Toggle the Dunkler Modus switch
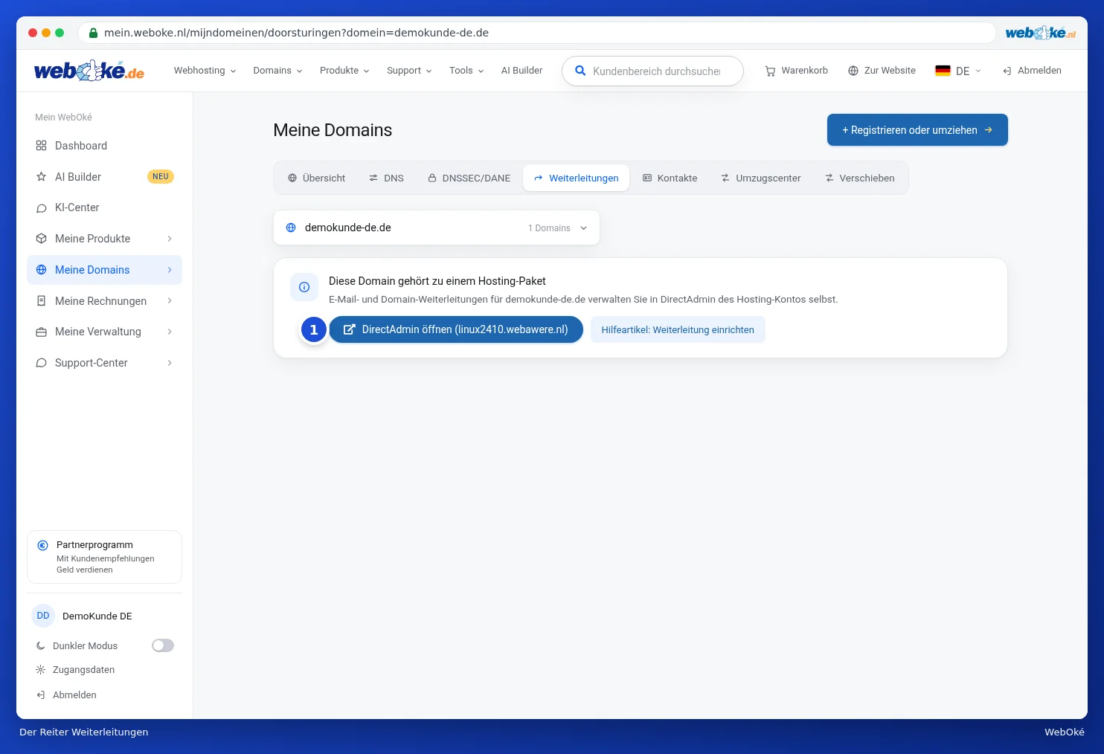The height and width of the screenshot is (754, 1104). click(x=163, y=645)
